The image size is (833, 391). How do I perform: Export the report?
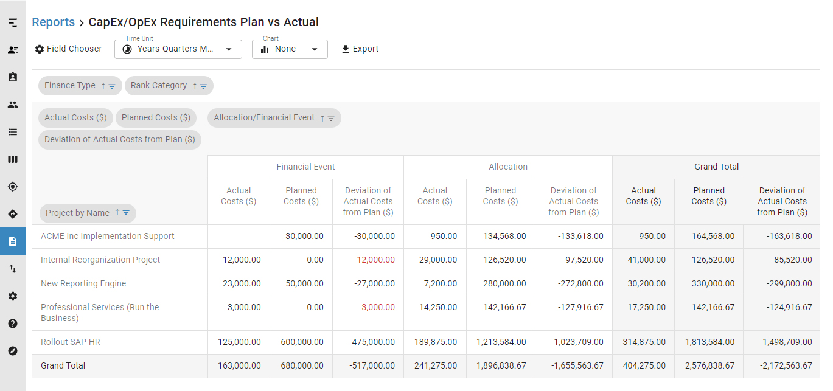click(x=360, y=49)
